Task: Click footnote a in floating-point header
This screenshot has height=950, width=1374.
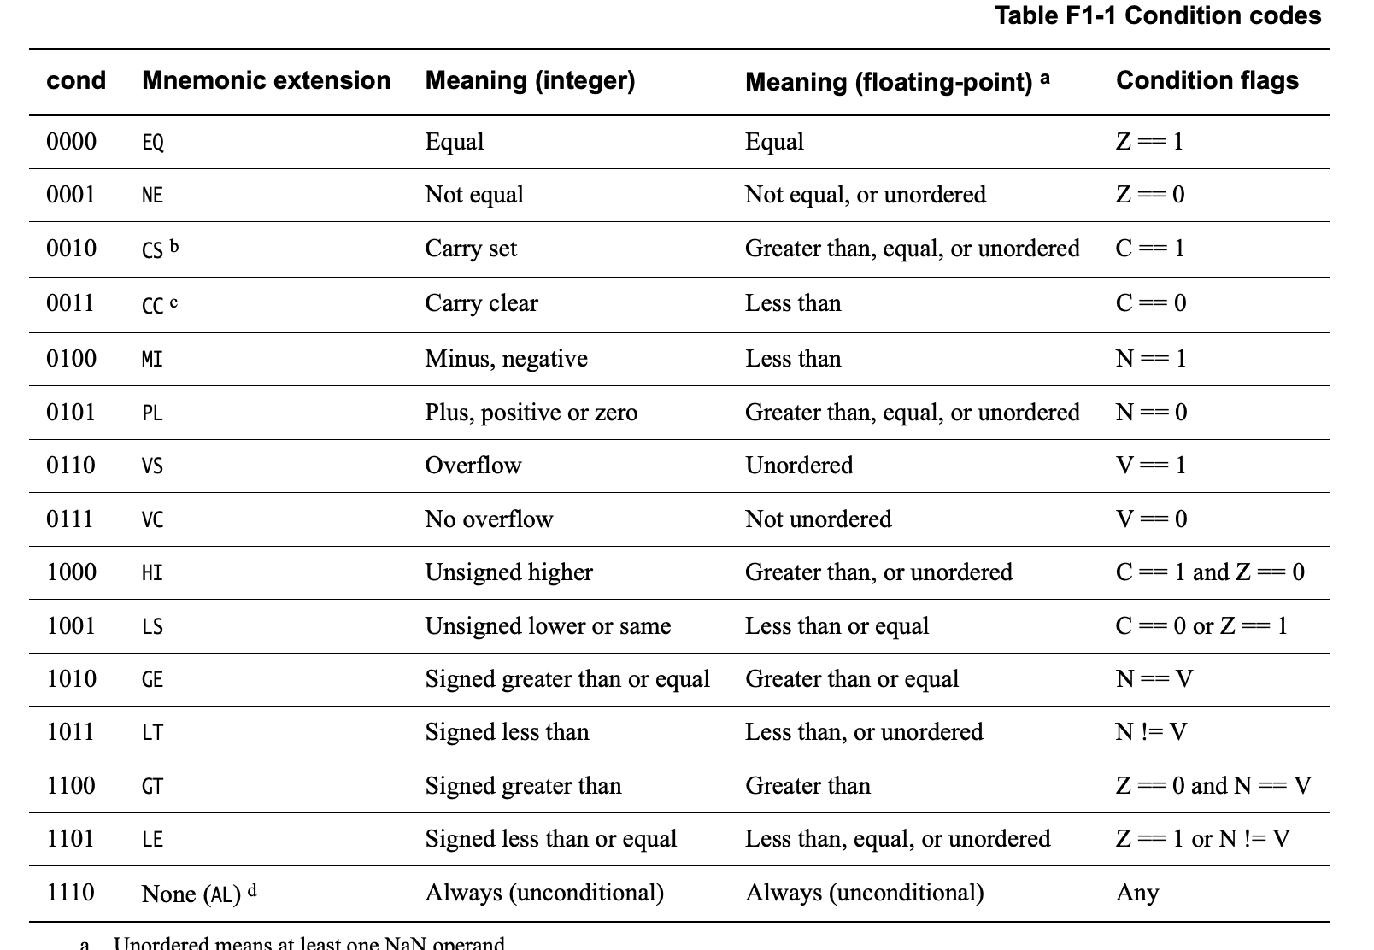Action: pyautogui.click(x=1045, y=78)
